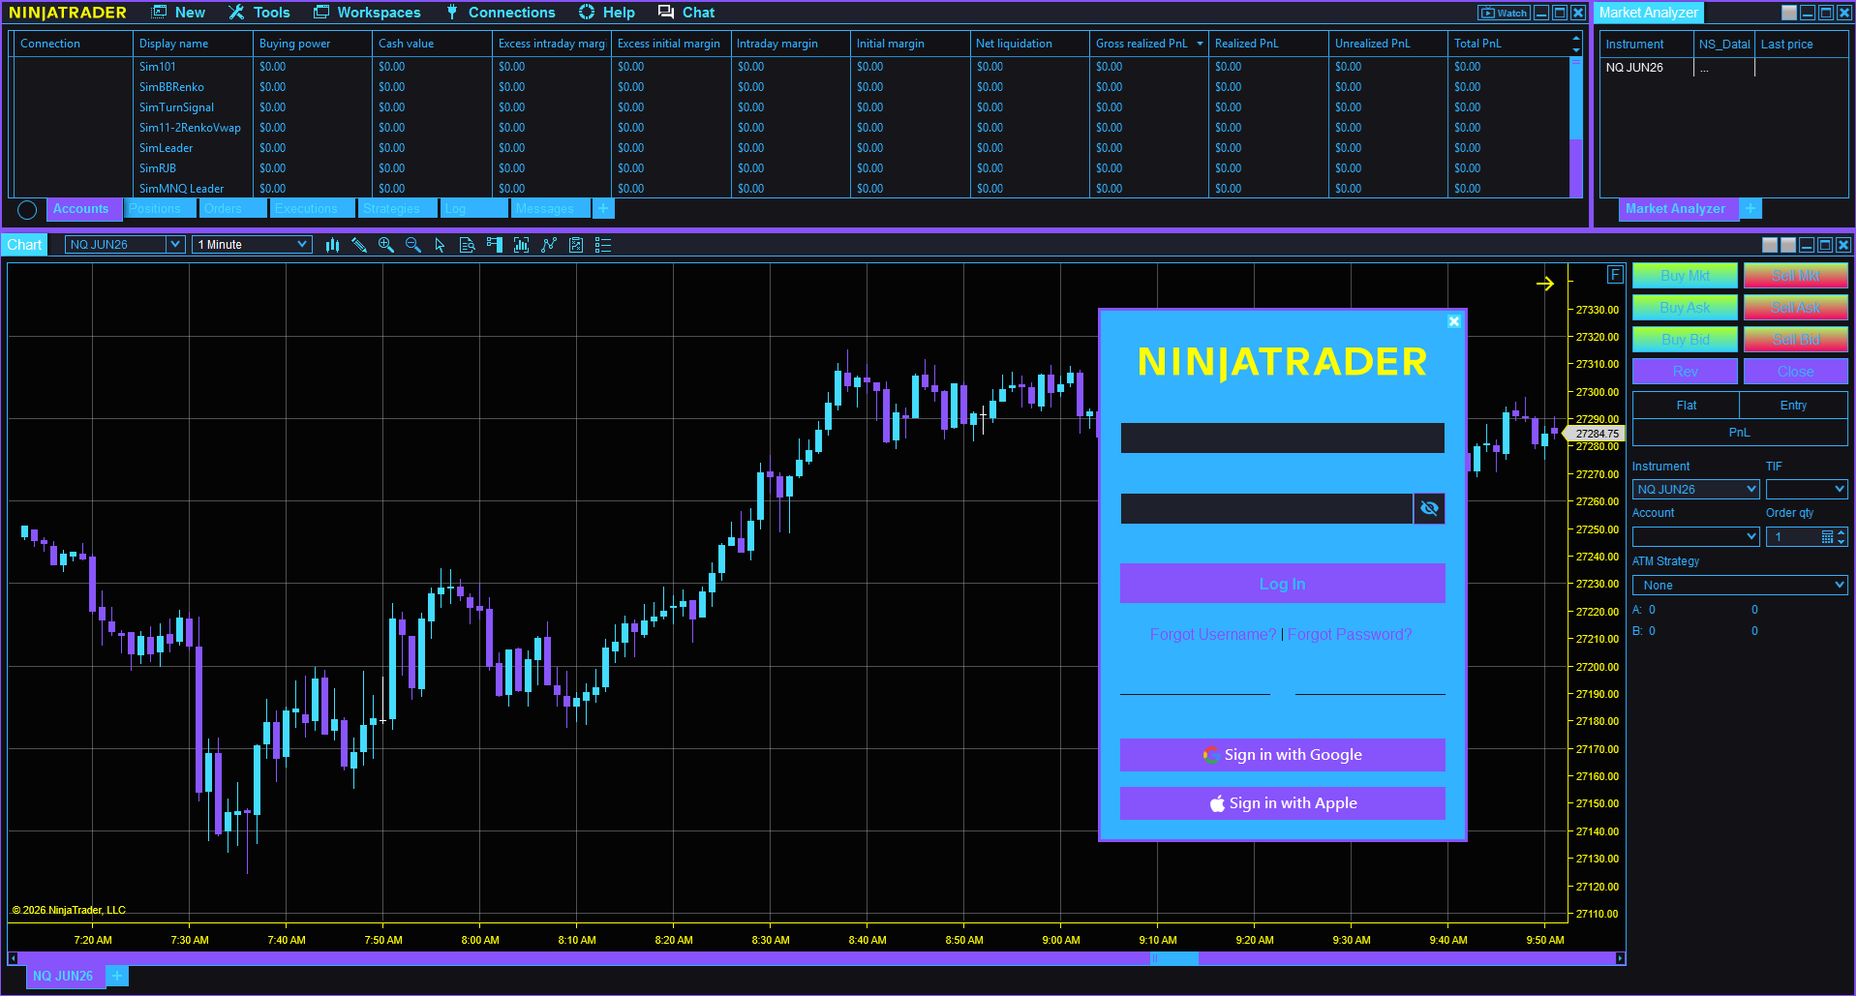The width and height of the screenshot is (1856, 996).
Task: Open the New menu
Action: [x=178, y=13]
